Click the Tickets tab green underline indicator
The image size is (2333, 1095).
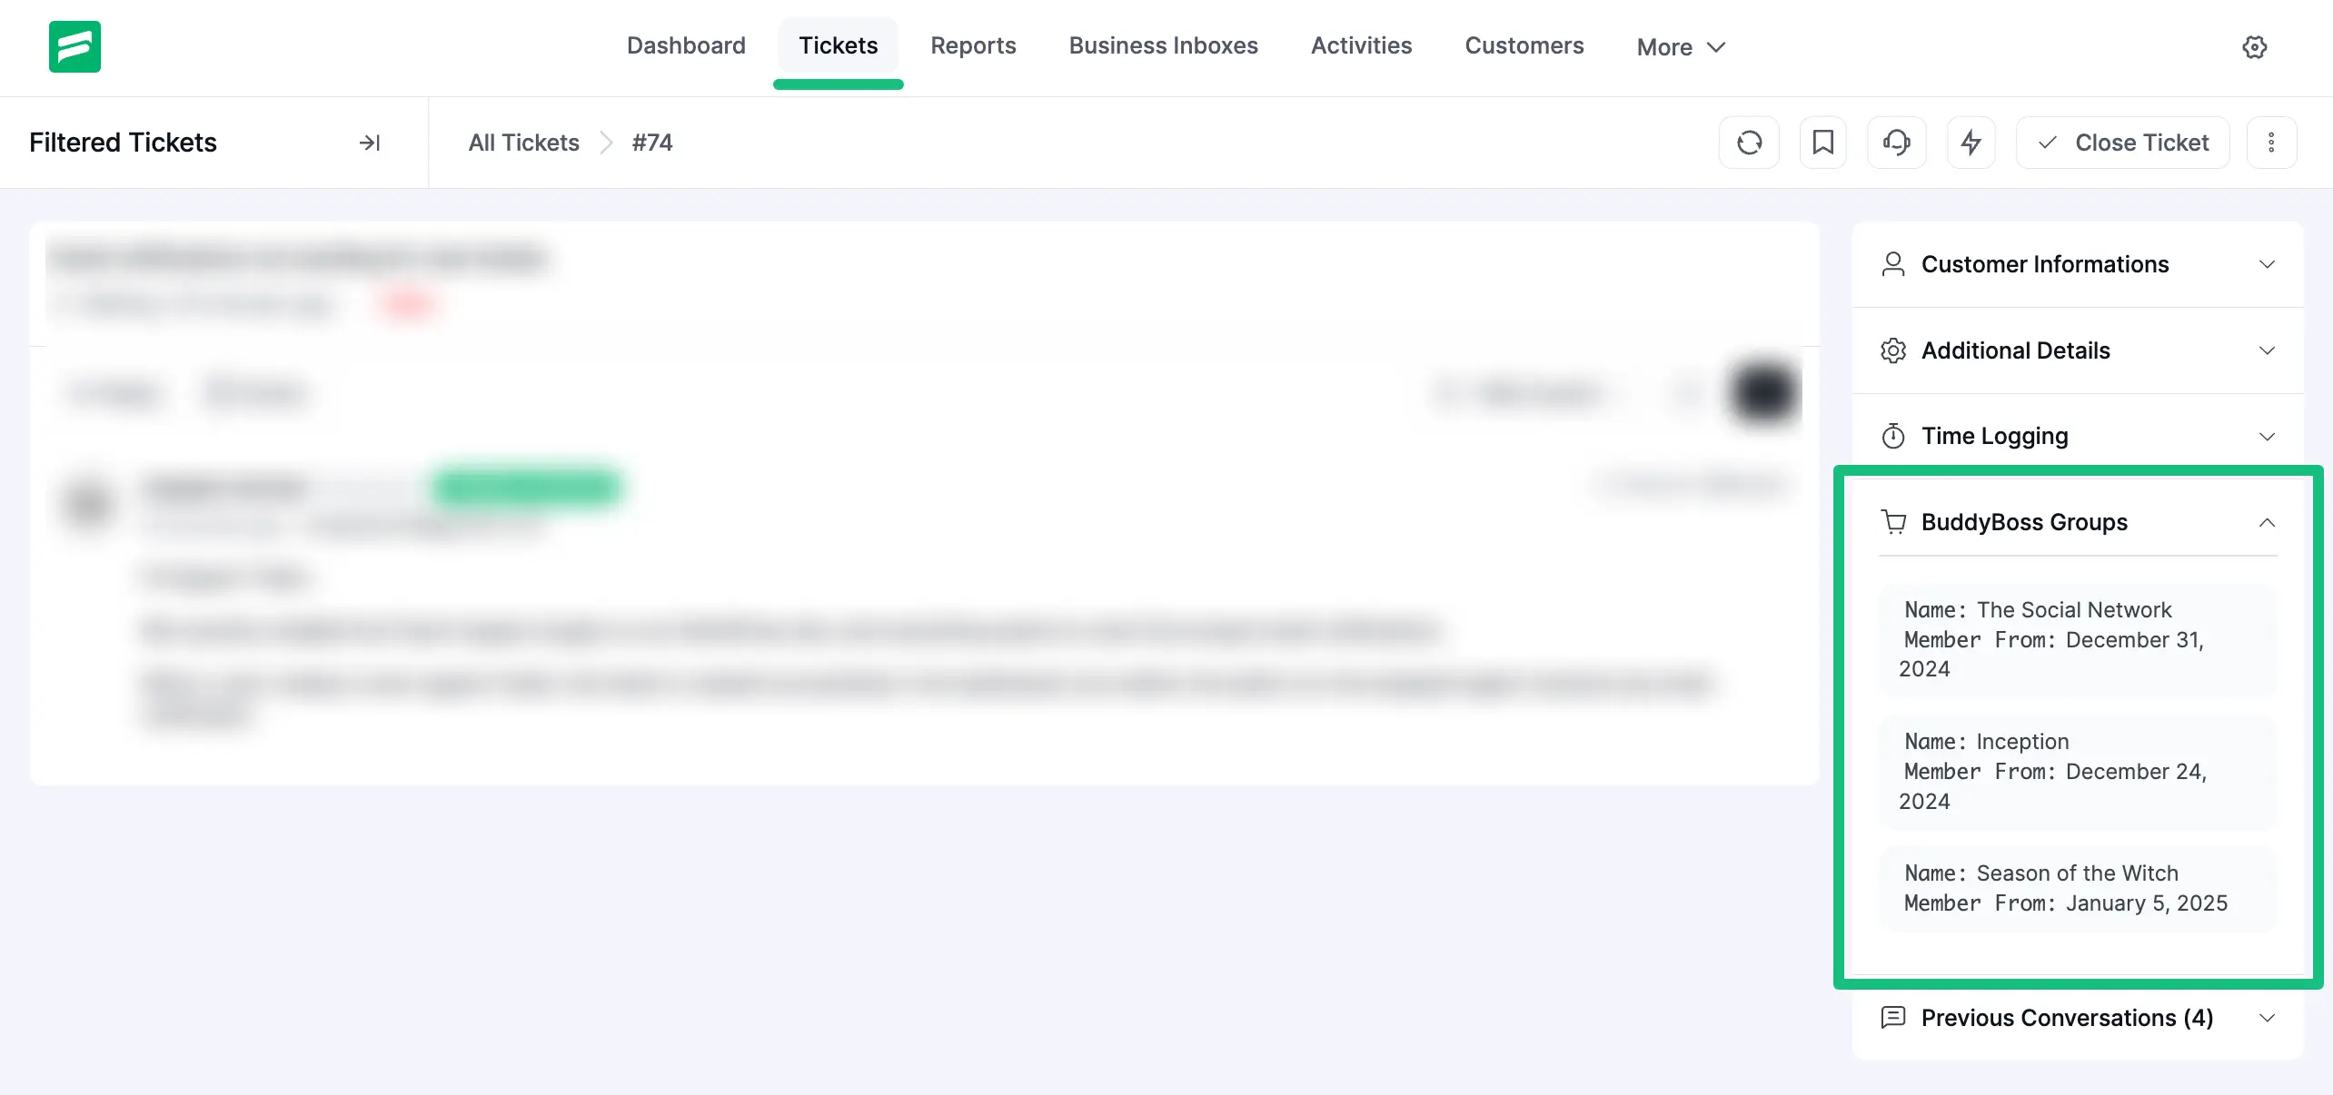tap(838, 83)
